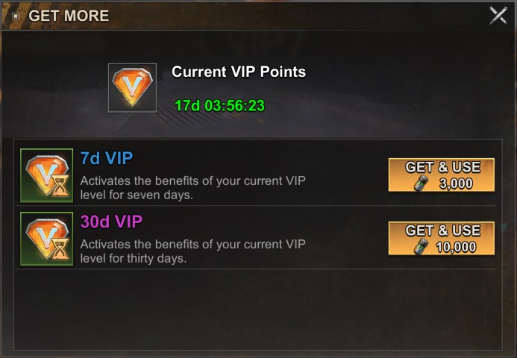
Task: Click the green VIP countdown timer
Action: pyautogui.click(x=219, y=106)
